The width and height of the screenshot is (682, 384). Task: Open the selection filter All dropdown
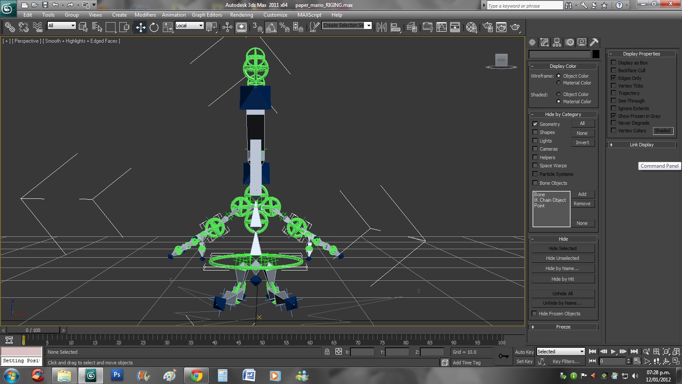click(61, 26)
